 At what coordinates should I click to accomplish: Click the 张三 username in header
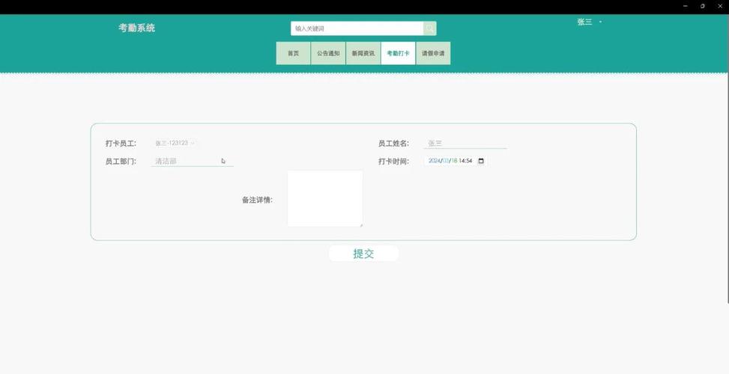pyautogui.click(x=584, y=22)
